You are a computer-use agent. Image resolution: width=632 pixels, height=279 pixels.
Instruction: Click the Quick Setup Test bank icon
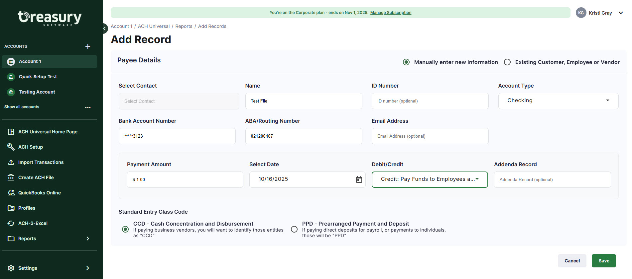pos(11,77)
